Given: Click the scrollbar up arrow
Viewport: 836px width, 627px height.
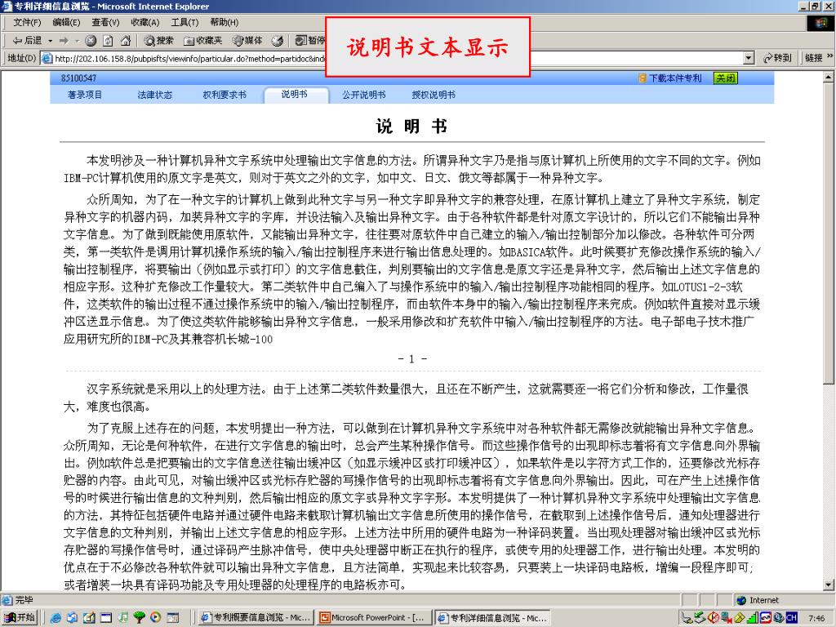Looking at the screenshot, I should (829, 78).
